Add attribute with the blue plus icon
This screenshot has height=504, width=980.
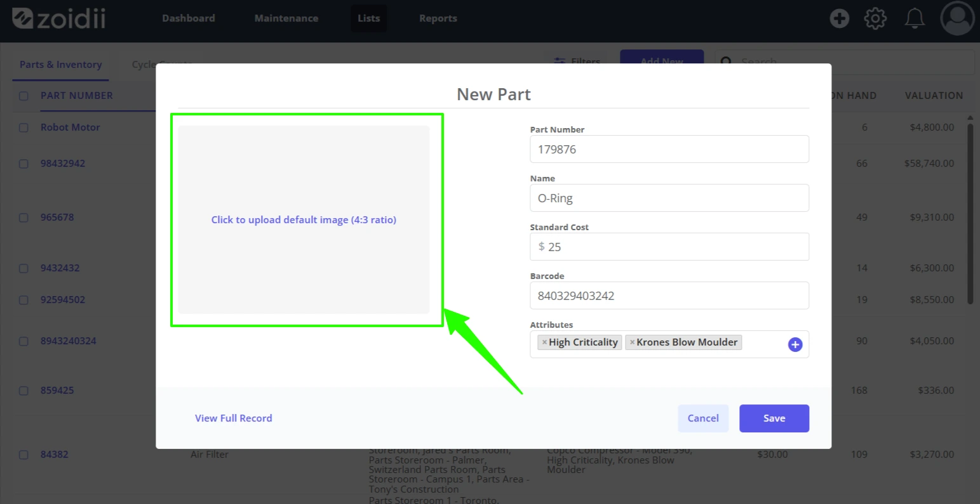pyautogui.click(x=795, y=344)
